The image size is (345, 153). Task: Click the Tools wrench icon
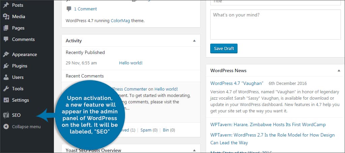6,89
